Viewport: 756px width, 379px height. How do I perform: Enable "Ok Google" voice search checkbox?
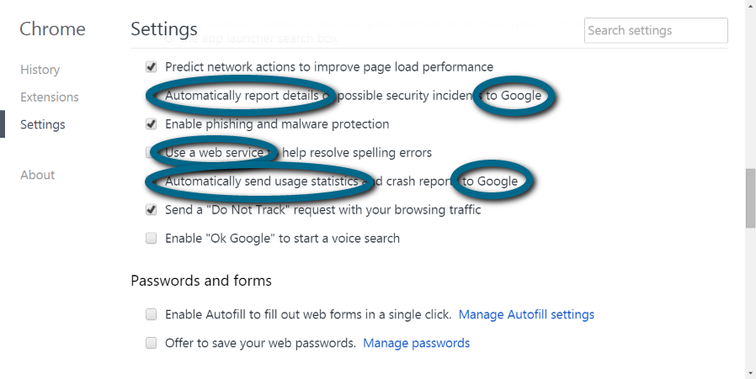152,238
